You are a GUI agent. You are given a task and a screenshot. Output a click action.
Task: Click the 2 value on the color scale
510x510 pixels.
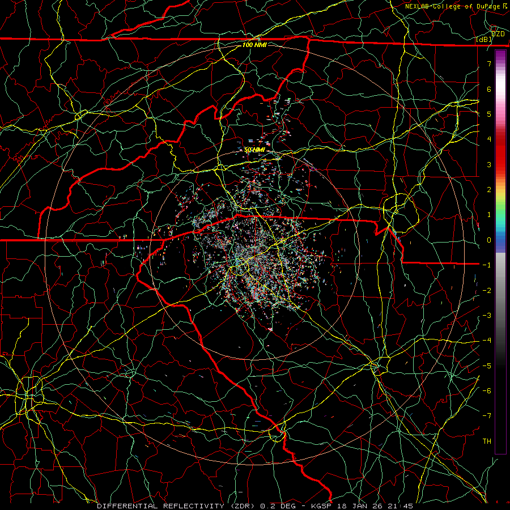point(489,190)
